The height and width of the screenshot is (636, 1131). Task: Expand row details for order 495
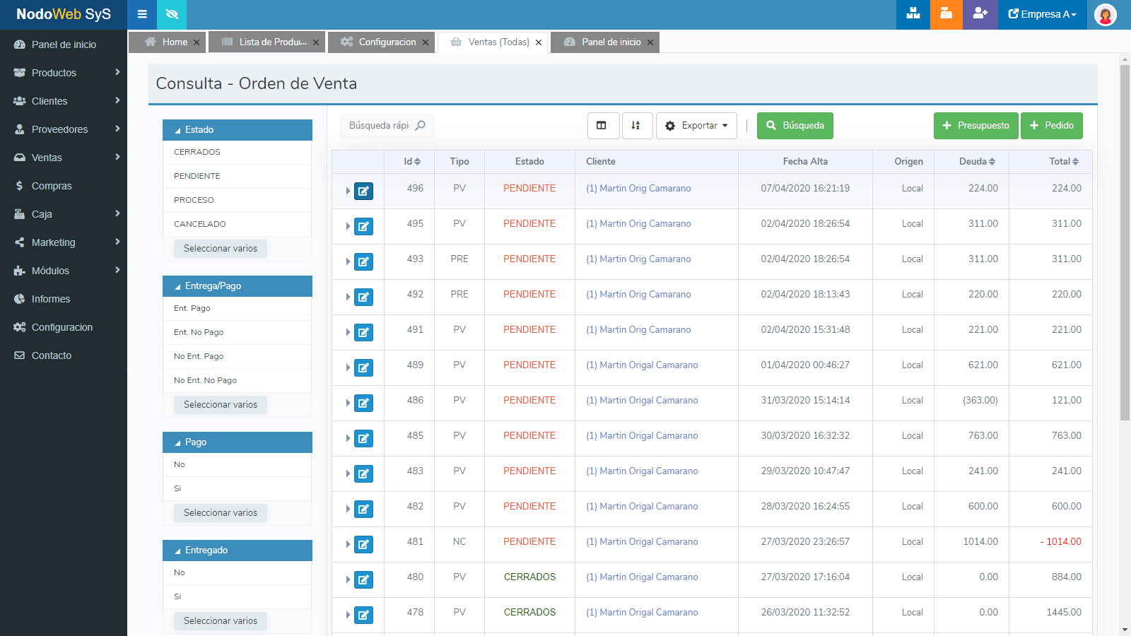pos(348,226)
